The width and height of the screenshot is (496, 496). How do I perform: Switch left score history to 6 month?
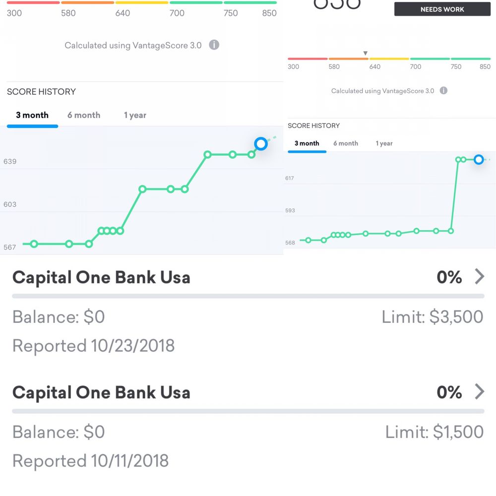pos(84,115)
